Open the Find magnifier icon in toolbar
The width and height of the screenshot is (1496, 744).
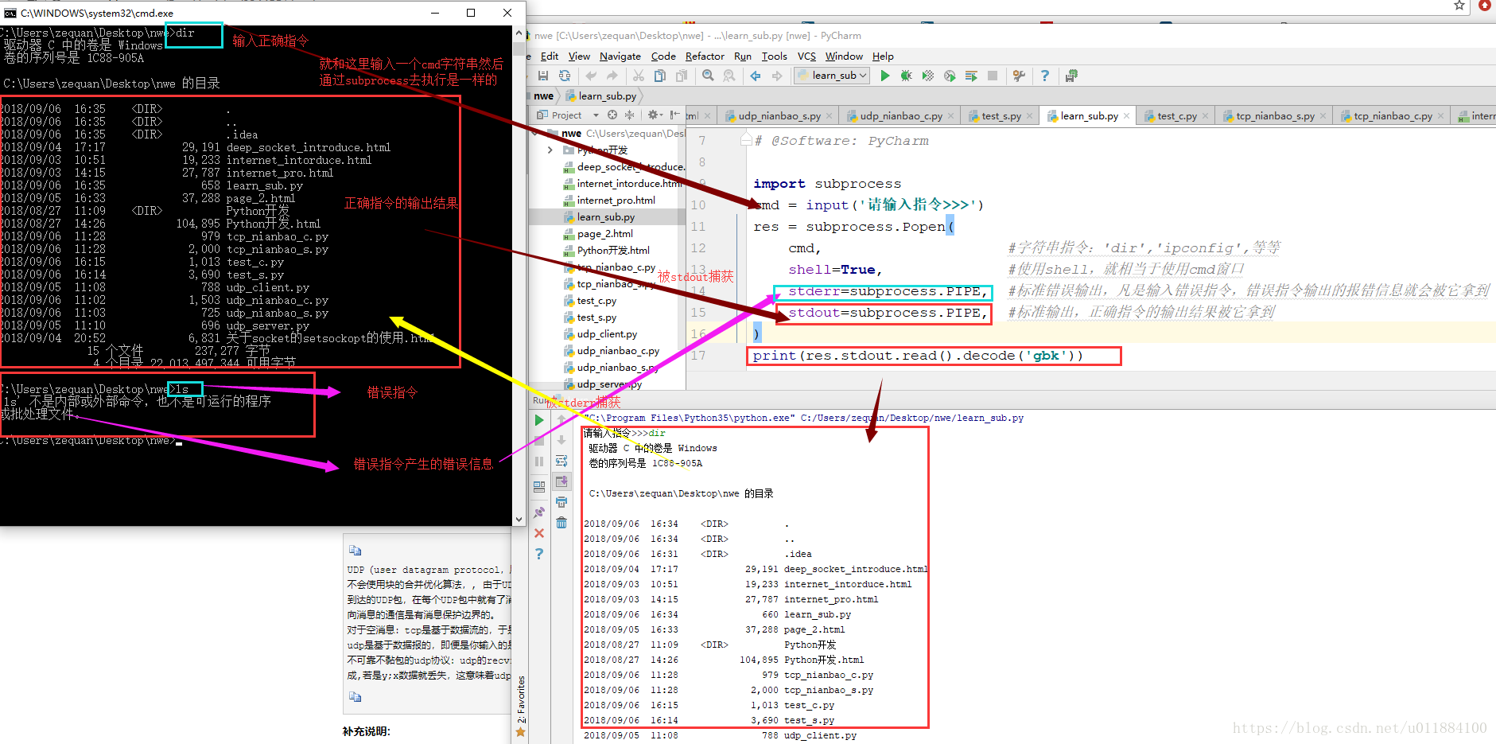(708, 76)
